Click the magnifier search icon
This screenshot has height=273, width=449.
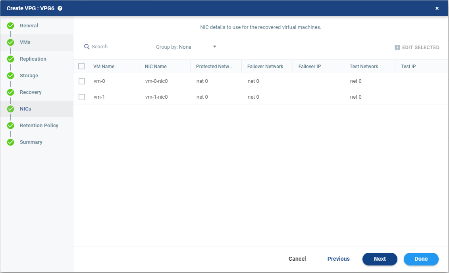tap(87, 47)
